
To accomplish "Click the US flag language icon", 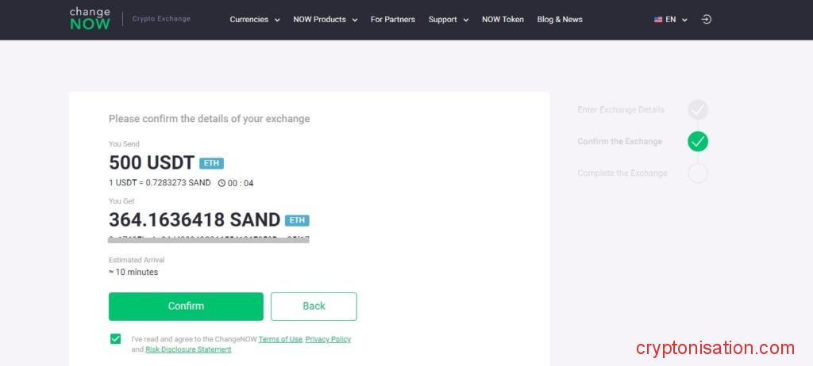I will coord(658,20).
